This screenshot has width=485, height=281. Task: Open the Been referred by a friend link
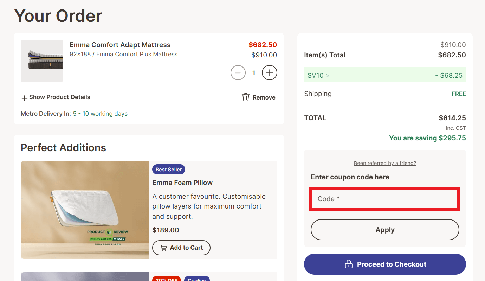point(385,163)
